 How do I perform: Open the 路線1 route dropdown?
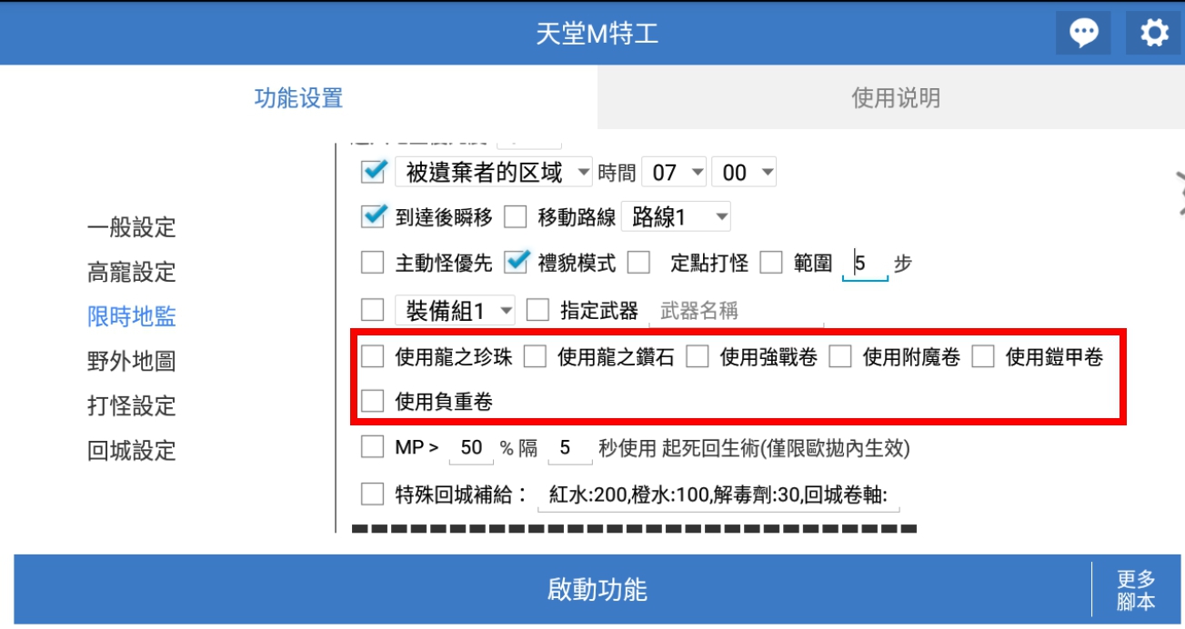pos(676,217)
